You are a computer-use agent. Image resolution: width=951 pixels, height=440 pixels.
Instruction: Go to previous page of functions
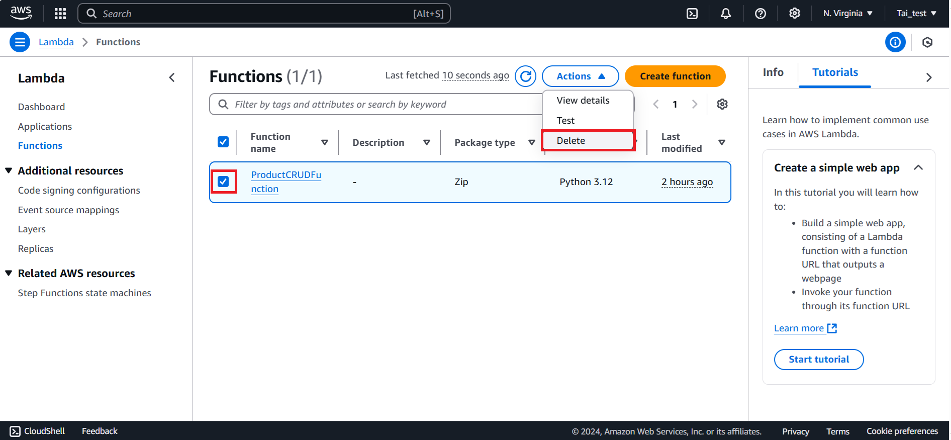coord(656,104)
